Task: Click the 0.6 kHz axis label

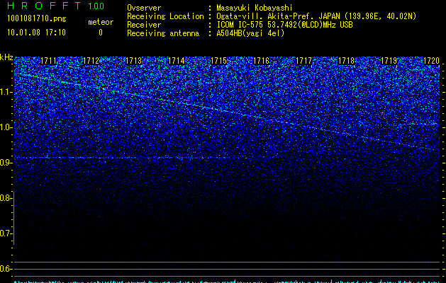Action: click(6, 269)
